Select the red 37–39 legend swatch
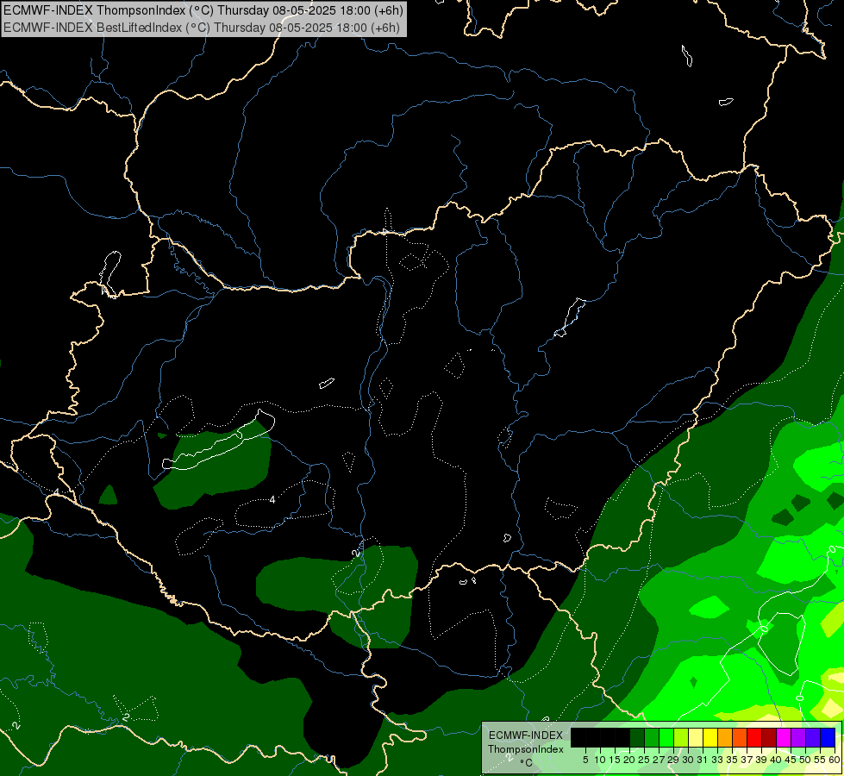The image size is (844, 776). pos(754,737)
